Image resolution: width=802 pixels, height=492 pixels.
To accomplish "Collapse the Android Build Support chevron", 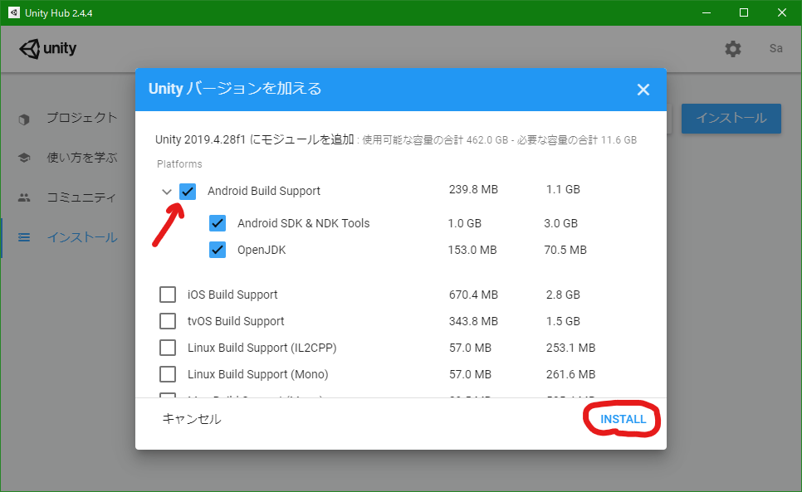I will click(x=166, y=192).
